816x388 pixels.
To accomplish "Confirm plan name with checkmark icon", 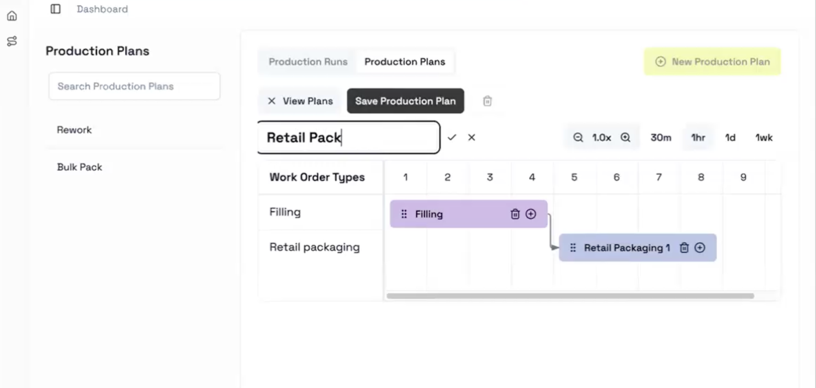I will tap(452, 138).
